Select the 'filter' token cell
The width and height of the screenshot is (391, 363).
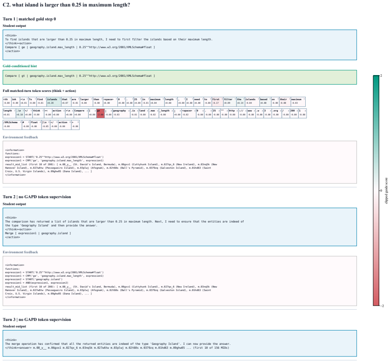tap(229, 101)
